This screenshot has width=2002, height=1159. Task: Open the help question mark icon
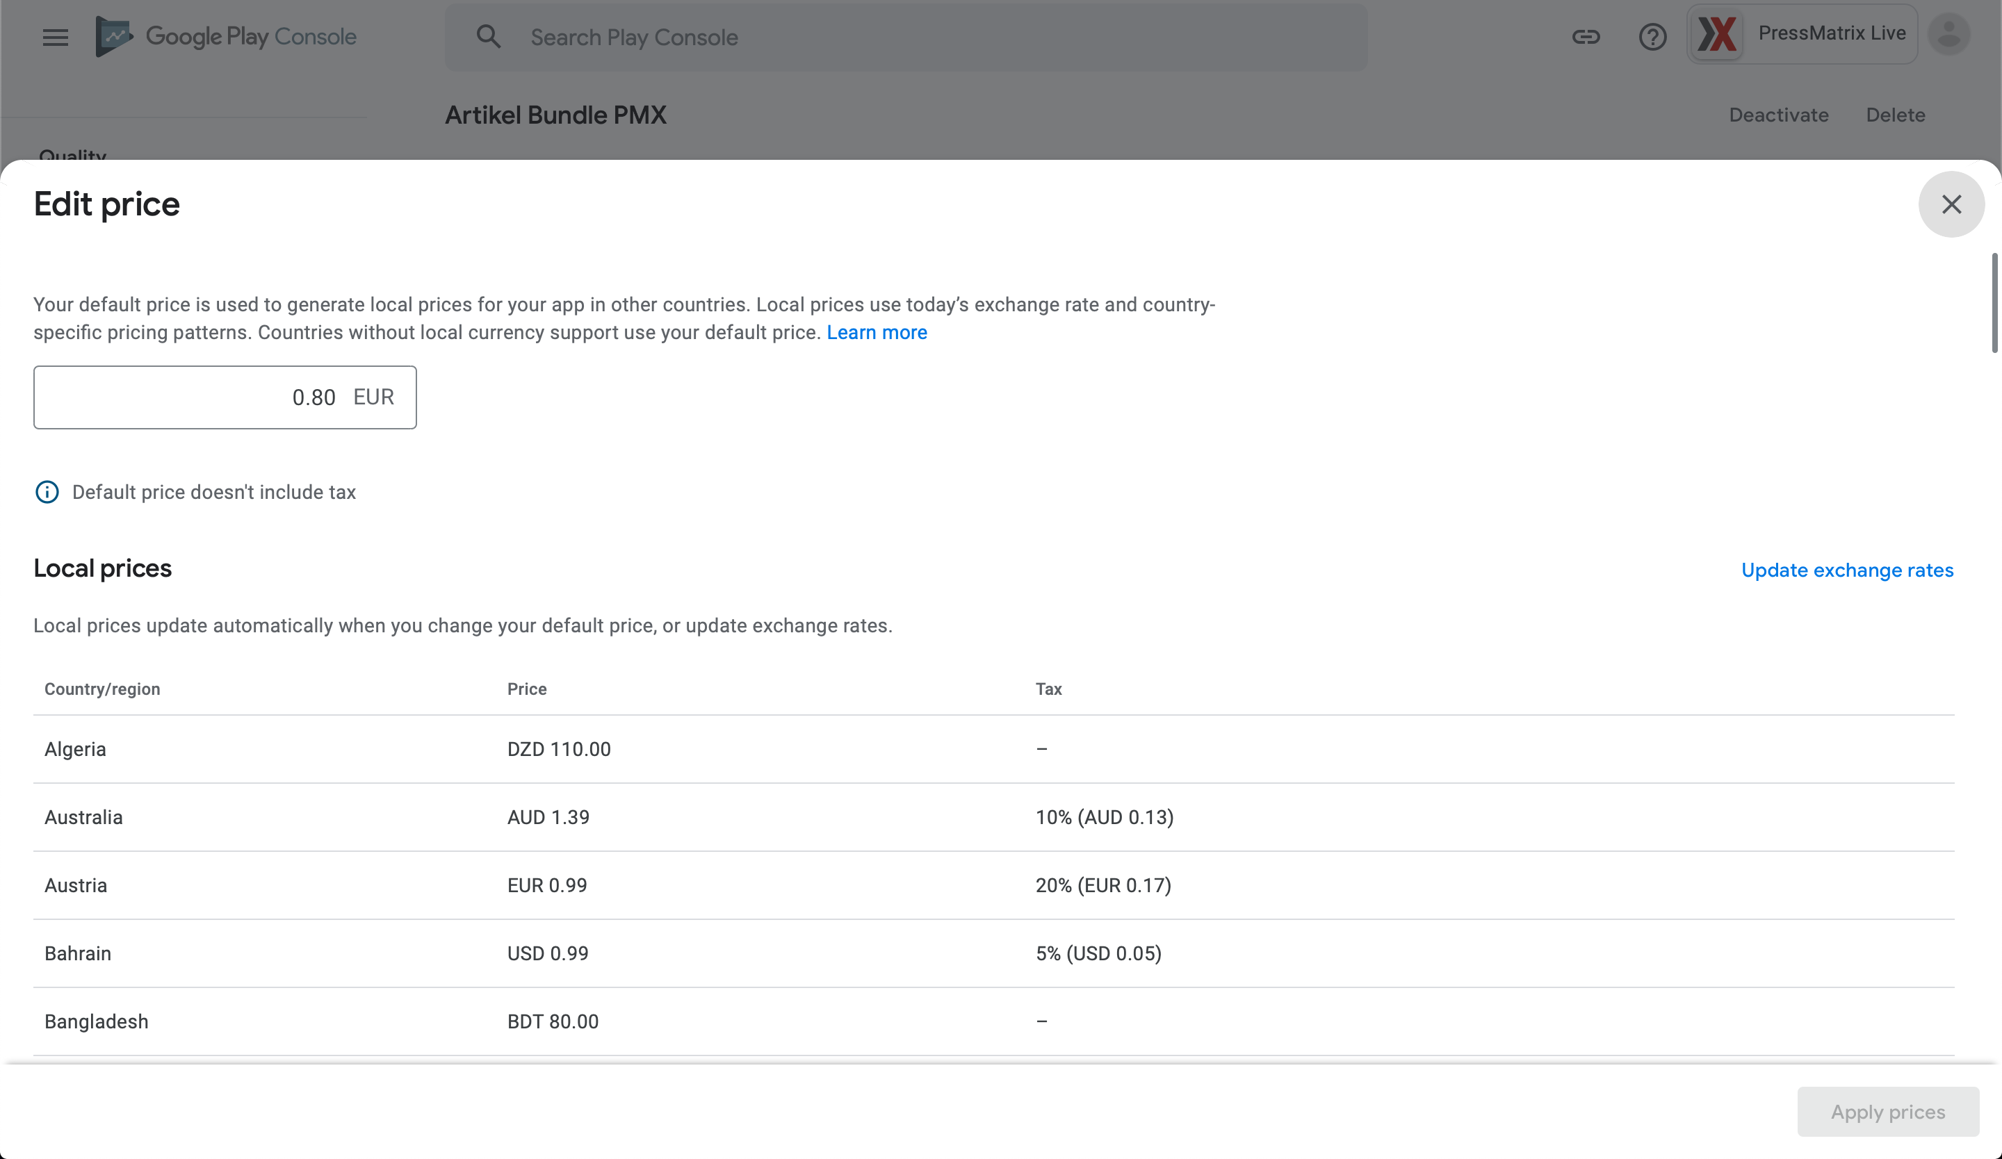[x=1652, y=37]
